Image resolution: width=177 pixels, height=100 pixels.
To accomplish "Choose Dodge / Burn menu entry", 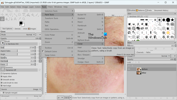I will coord(90,62).
